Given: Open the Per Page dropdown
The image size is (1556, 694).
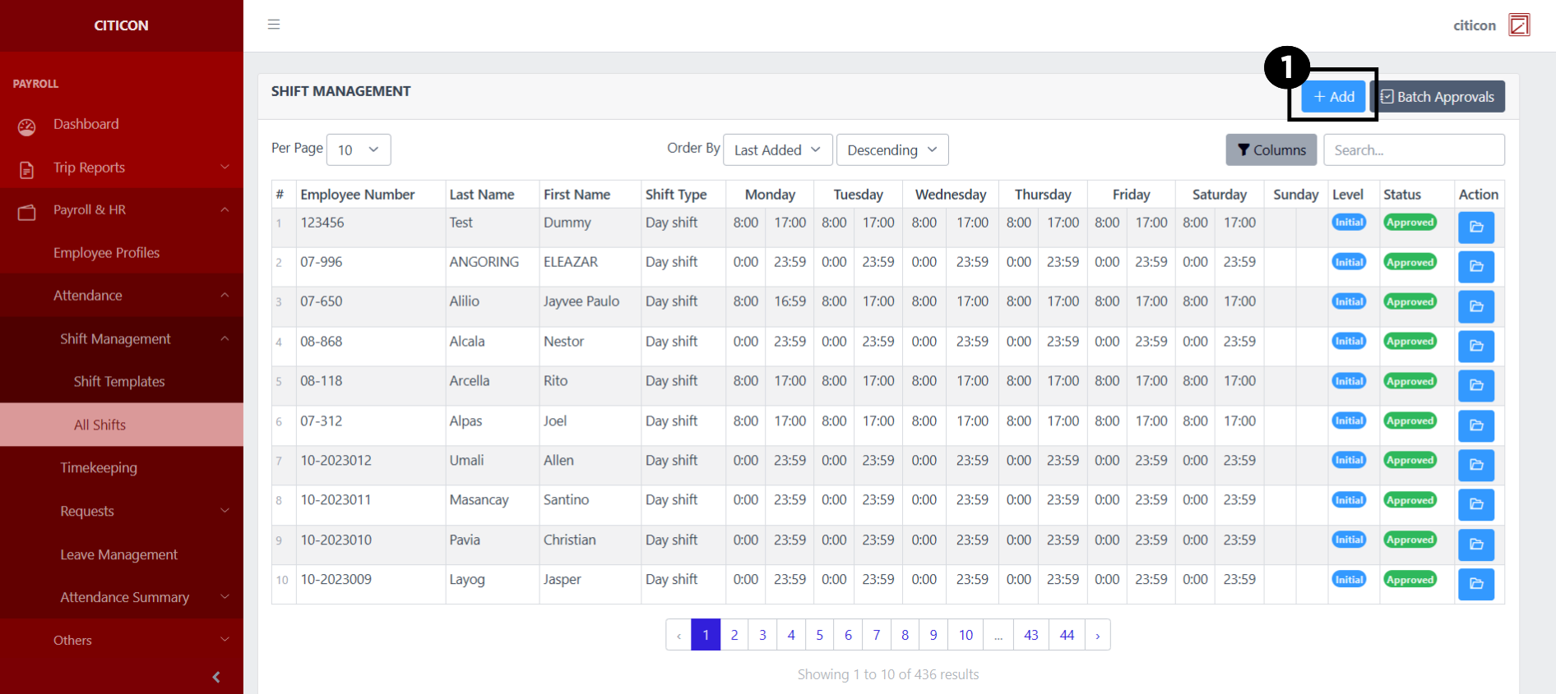Looking at the screenshot, I should pyautogui.click(x=358, y=149).
